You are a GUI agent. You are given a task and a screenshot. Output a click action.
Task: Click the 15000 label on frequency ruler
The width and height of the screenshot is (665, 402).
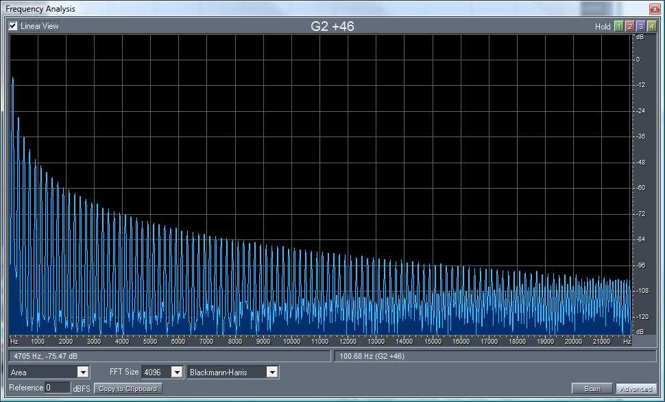[x=433, y=342]
